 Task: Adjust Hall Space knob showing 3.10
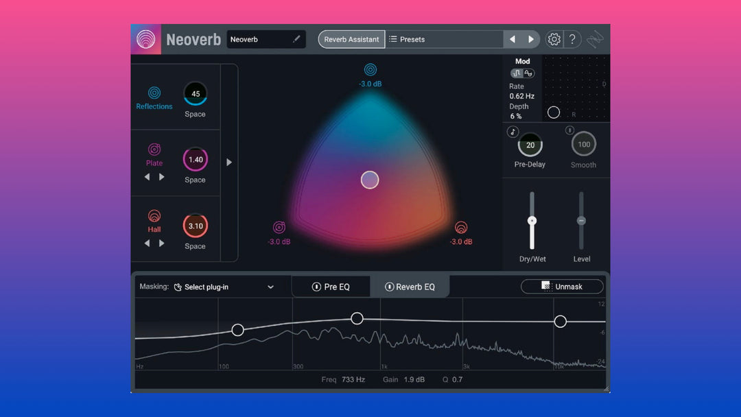[195, 226]
